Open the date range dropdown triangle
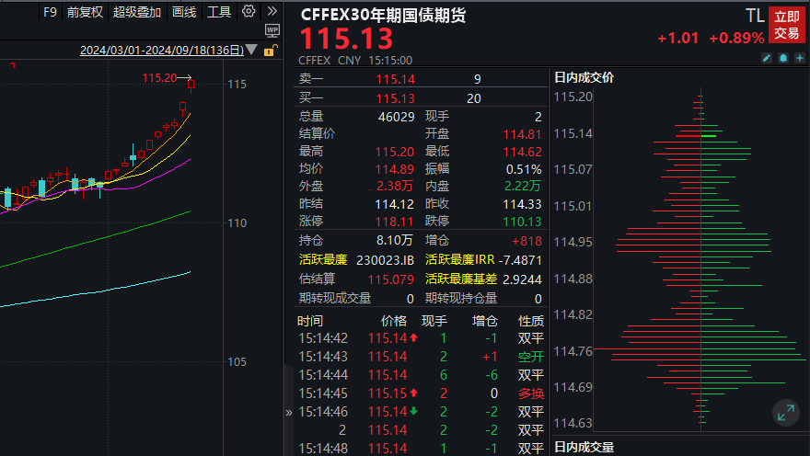Image resolution: width=810 pixels, height=456 pixels. (x=251, y=50)
